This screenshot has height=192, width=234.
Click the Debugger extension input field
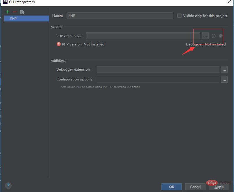pyautogui.click(x=158, y=69)
